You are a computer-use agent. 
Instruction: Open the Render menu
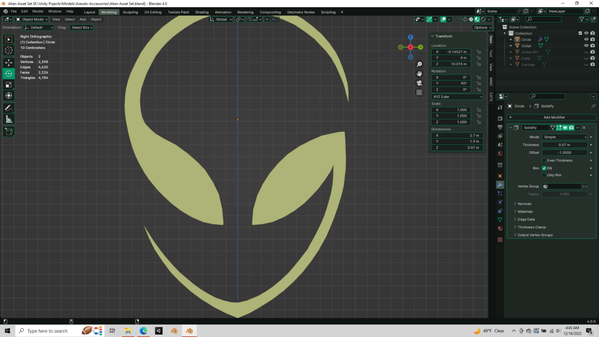pos(38,11)
